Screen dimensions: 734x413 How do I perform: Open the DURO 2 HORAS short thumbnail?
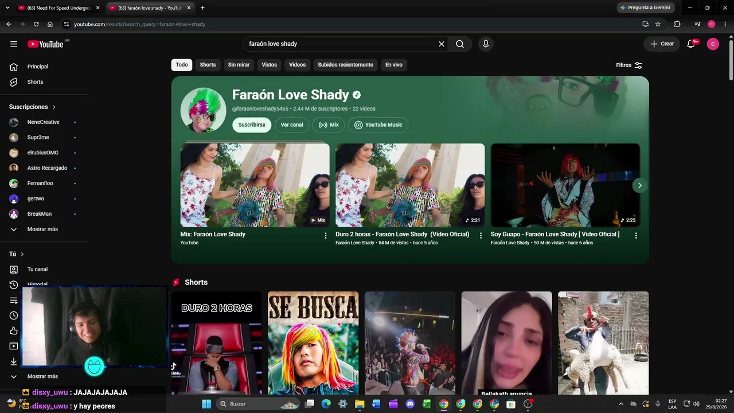[x=216, y=343]
